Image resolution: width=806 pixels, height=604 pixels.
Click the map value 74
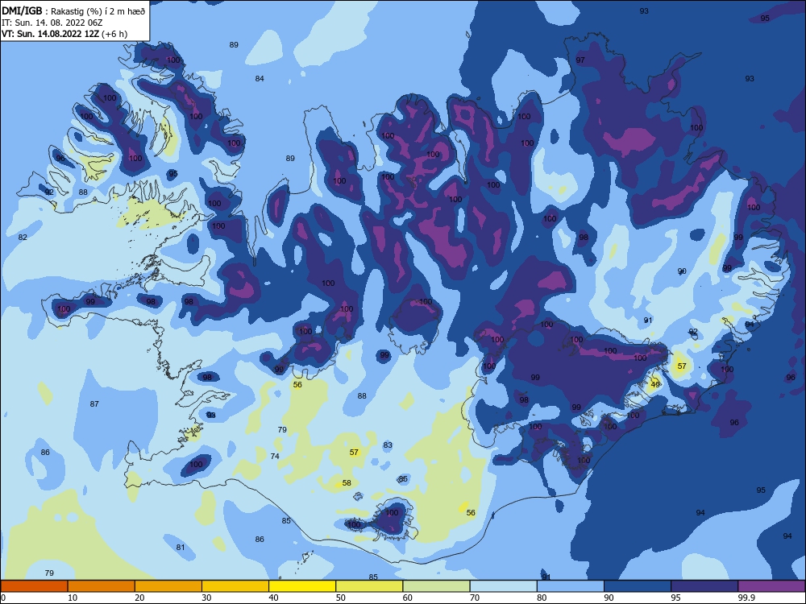click(x=275, y=456)
